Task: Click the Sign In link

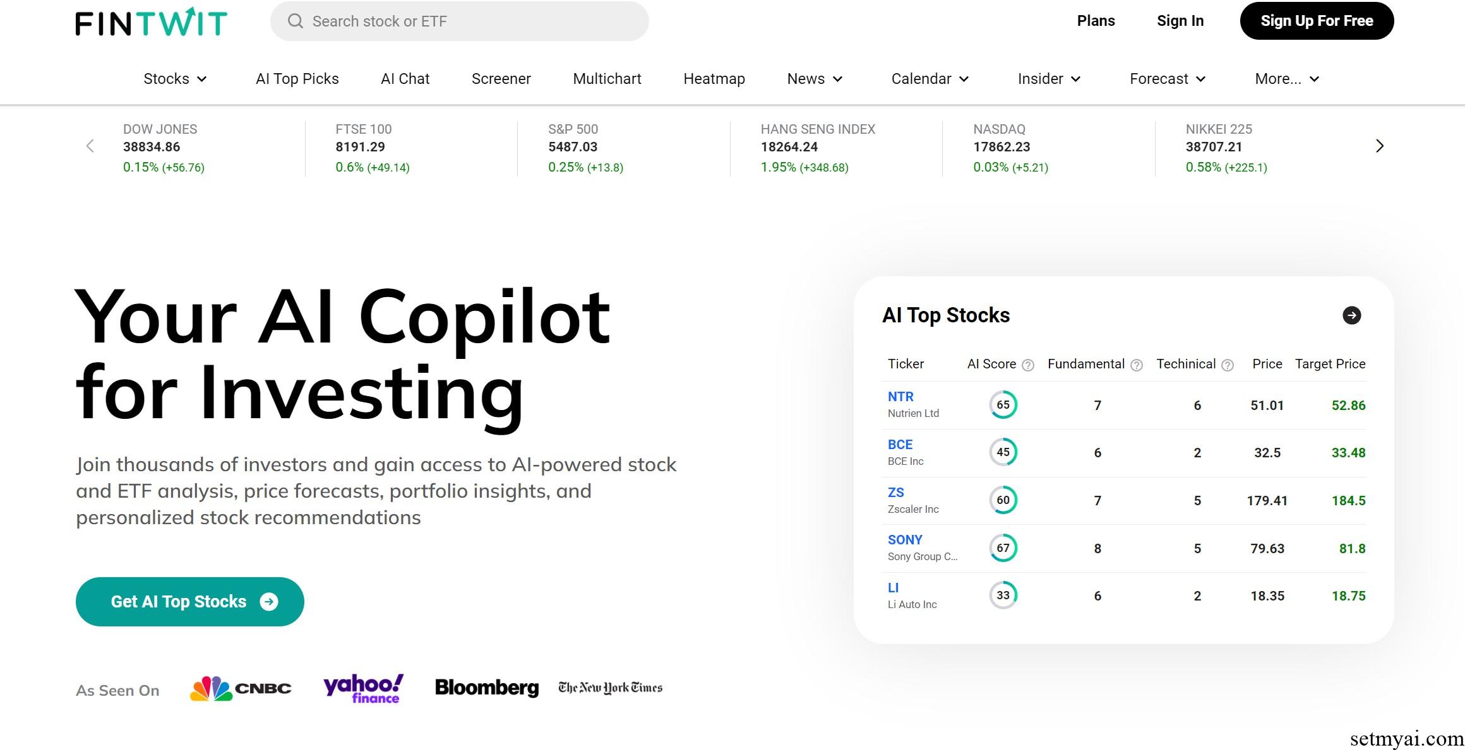Action: point(1180,21)
